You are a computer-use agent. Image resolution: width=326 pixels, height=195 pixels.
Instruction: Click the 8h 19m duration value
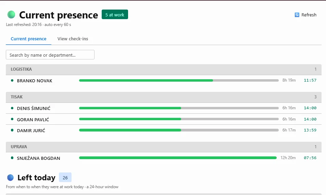[x=289, y=80]
